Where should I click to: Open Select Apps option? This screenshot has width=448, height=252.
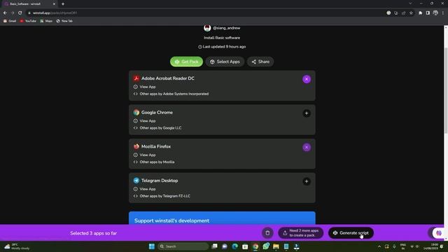coord(225,62)
